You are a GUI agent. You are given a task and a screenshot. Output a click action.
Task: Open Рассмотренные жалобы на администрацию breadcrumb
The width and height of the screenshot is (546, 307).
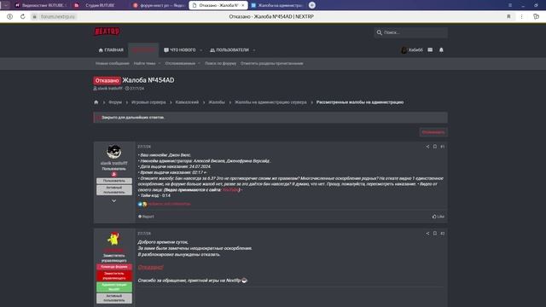pos(360,102)
